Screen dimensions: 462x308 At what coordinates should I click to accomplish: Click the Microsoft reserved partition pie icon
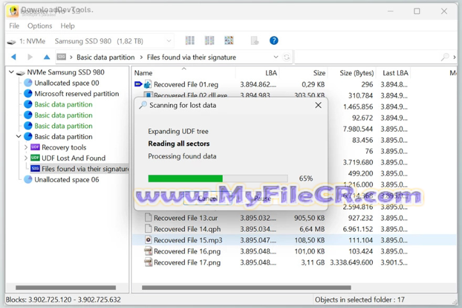[x=28, y=94]
